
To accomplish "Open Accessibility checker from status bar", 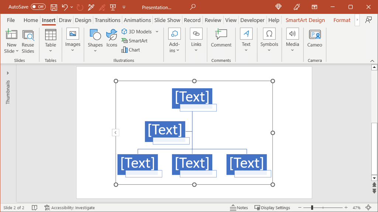I will (69, 208).
